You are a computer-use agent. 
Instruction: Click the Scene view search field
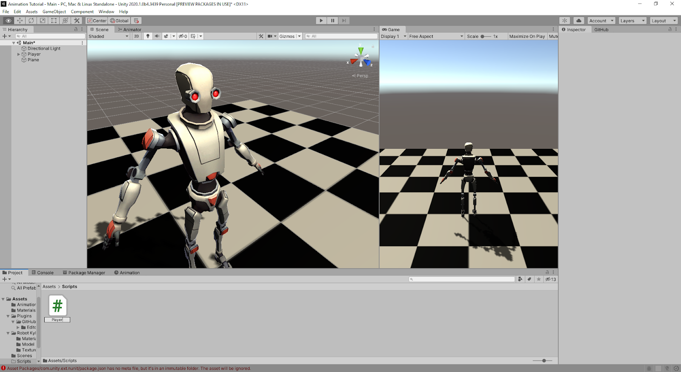(341, 36)
